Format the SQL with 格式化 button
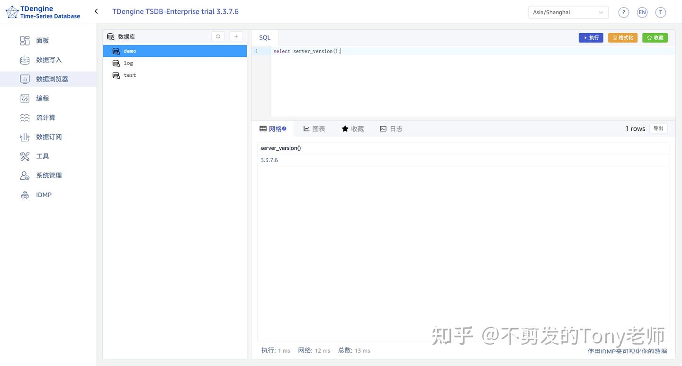Viewport: 682px width, 366px height. click(x=623, y=37)
